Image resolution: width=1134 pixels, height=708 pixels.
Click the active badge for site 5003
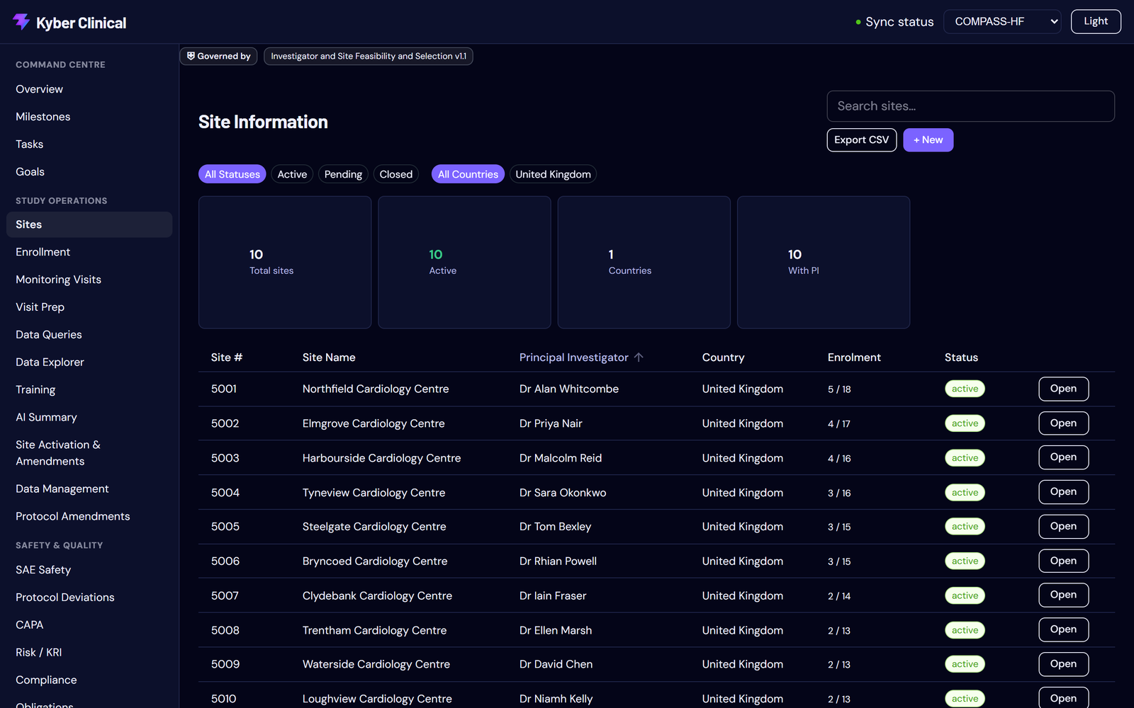965,458
